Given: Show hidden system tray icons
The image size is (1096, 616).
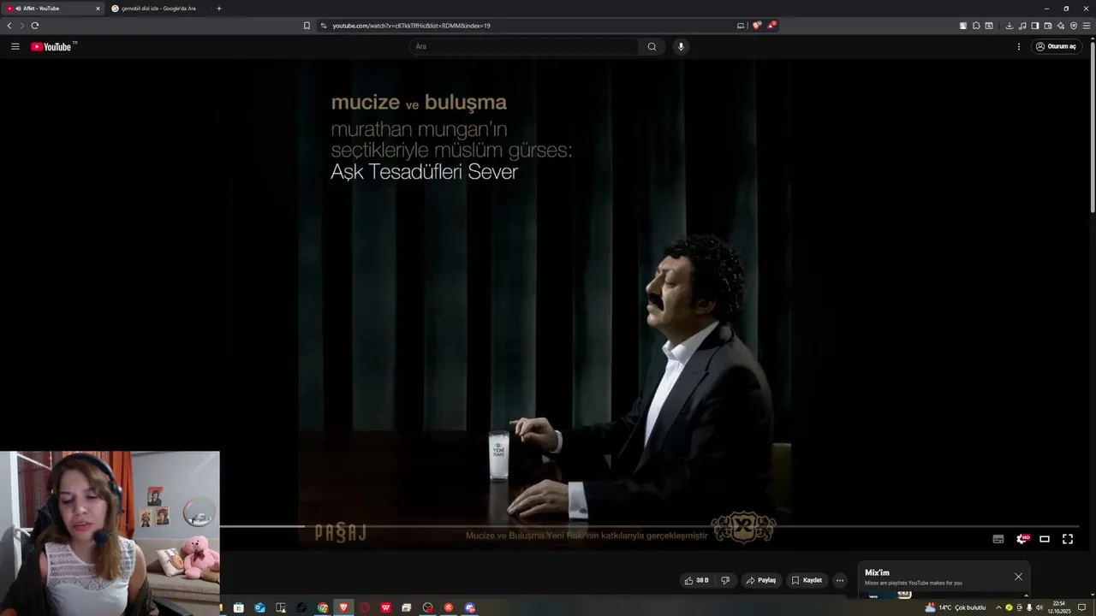Looking at the screenshot, I should click(x=998, y=607).
